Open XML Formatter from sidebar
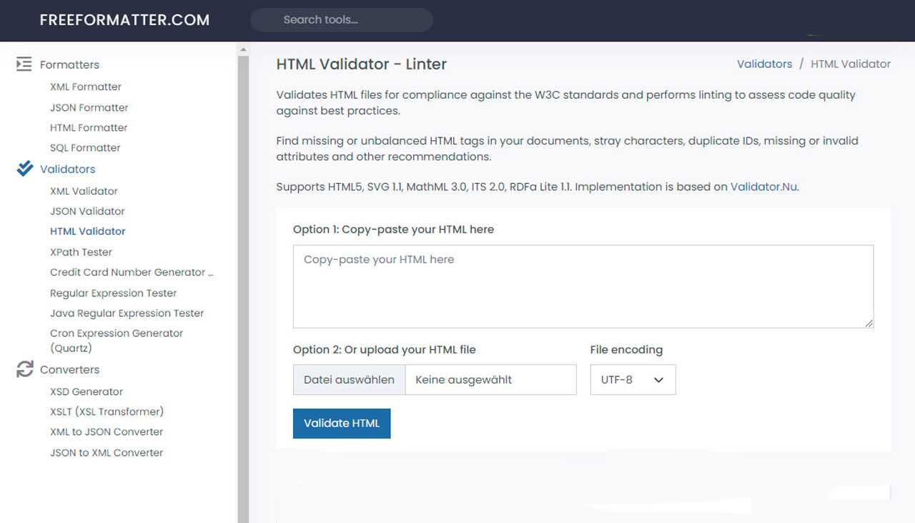 pos(86,87)
